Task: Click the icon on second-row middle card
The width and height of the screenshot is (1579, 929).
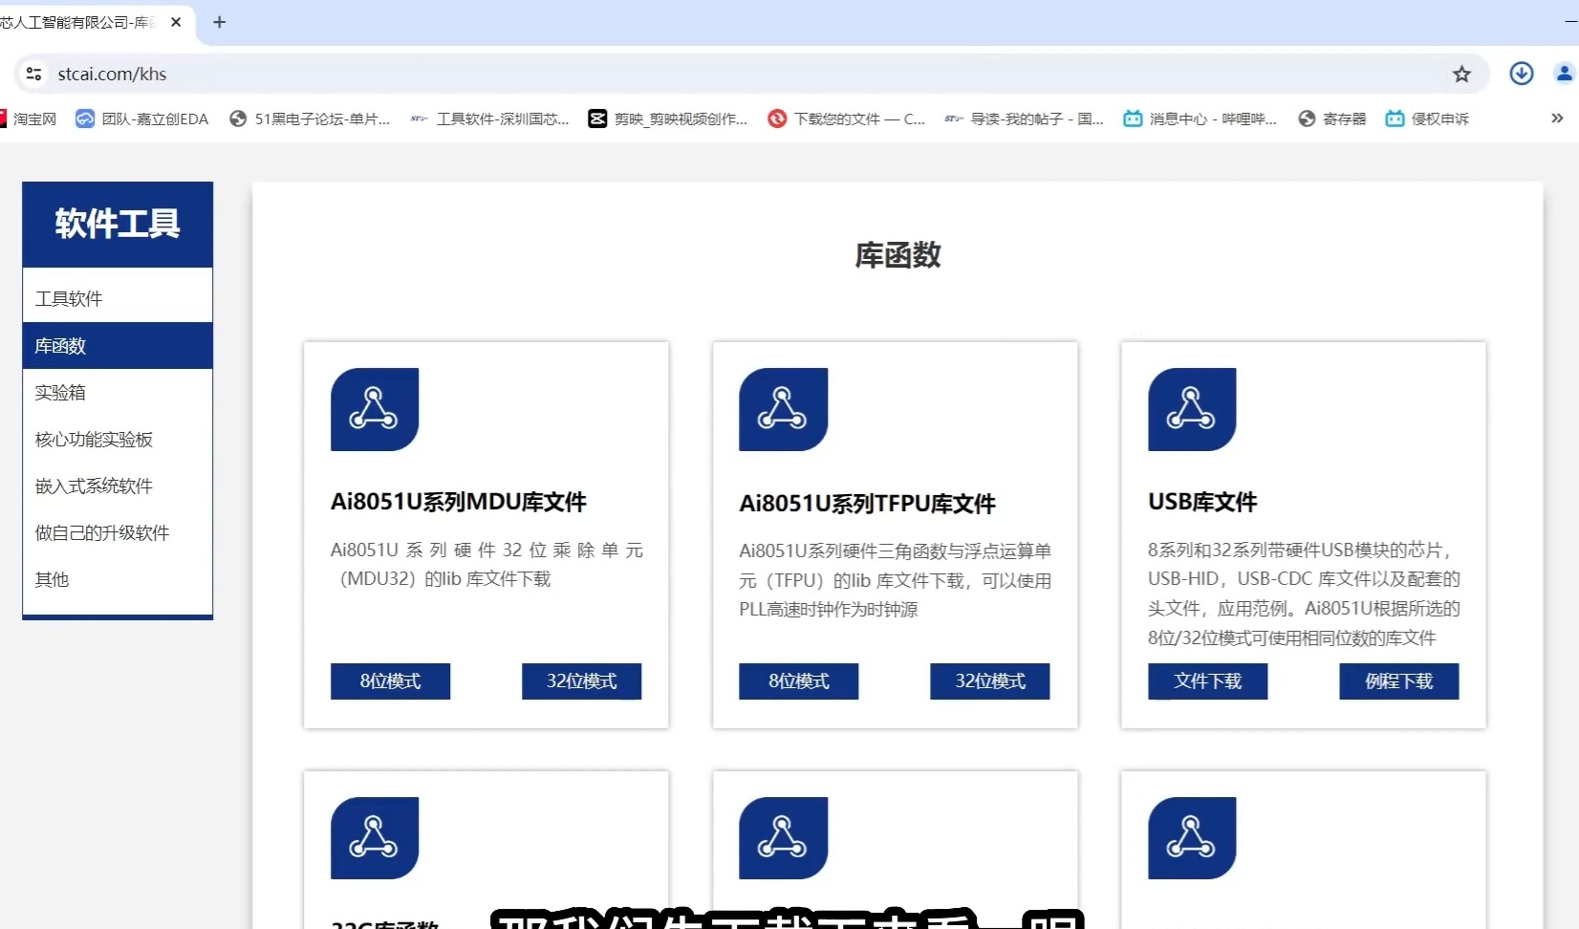Action: click(x=783, y=838)
